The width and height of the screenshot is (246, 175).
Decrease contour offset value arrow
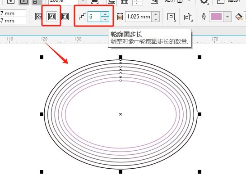pyautogui.click(x=155, y=19)
